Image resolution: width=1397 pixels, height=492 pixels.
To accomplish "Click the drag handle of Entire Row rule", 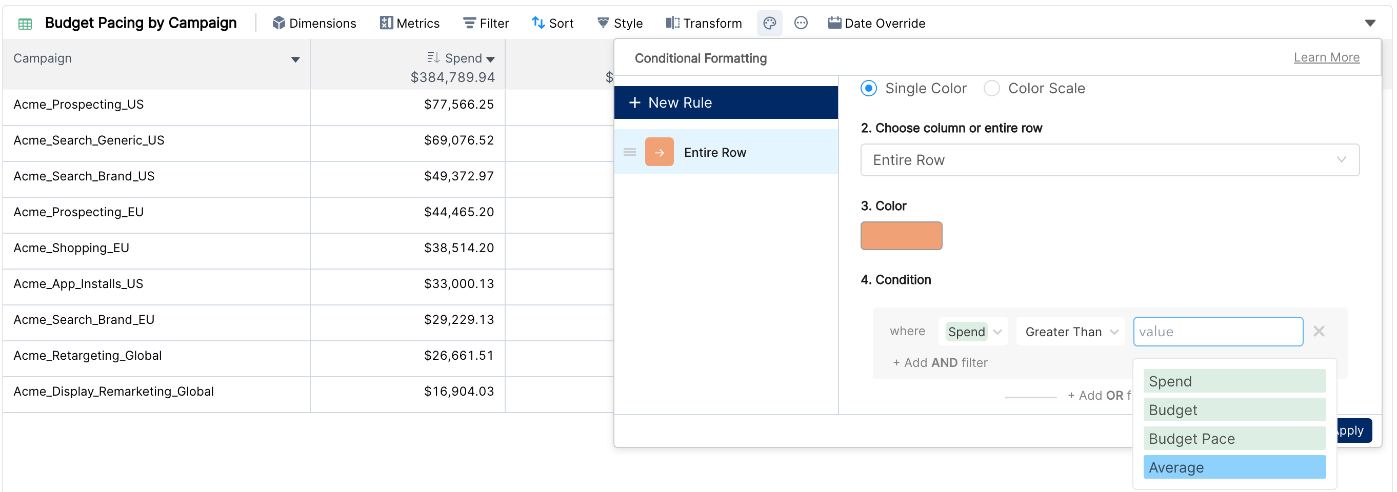I will (629, 152).
